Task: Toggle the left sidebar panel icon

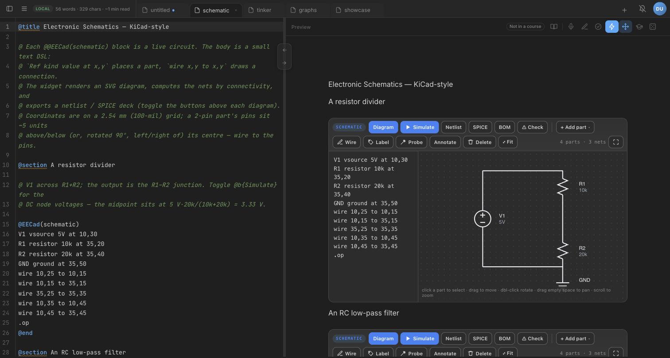Action: click(x=9, y=9)
